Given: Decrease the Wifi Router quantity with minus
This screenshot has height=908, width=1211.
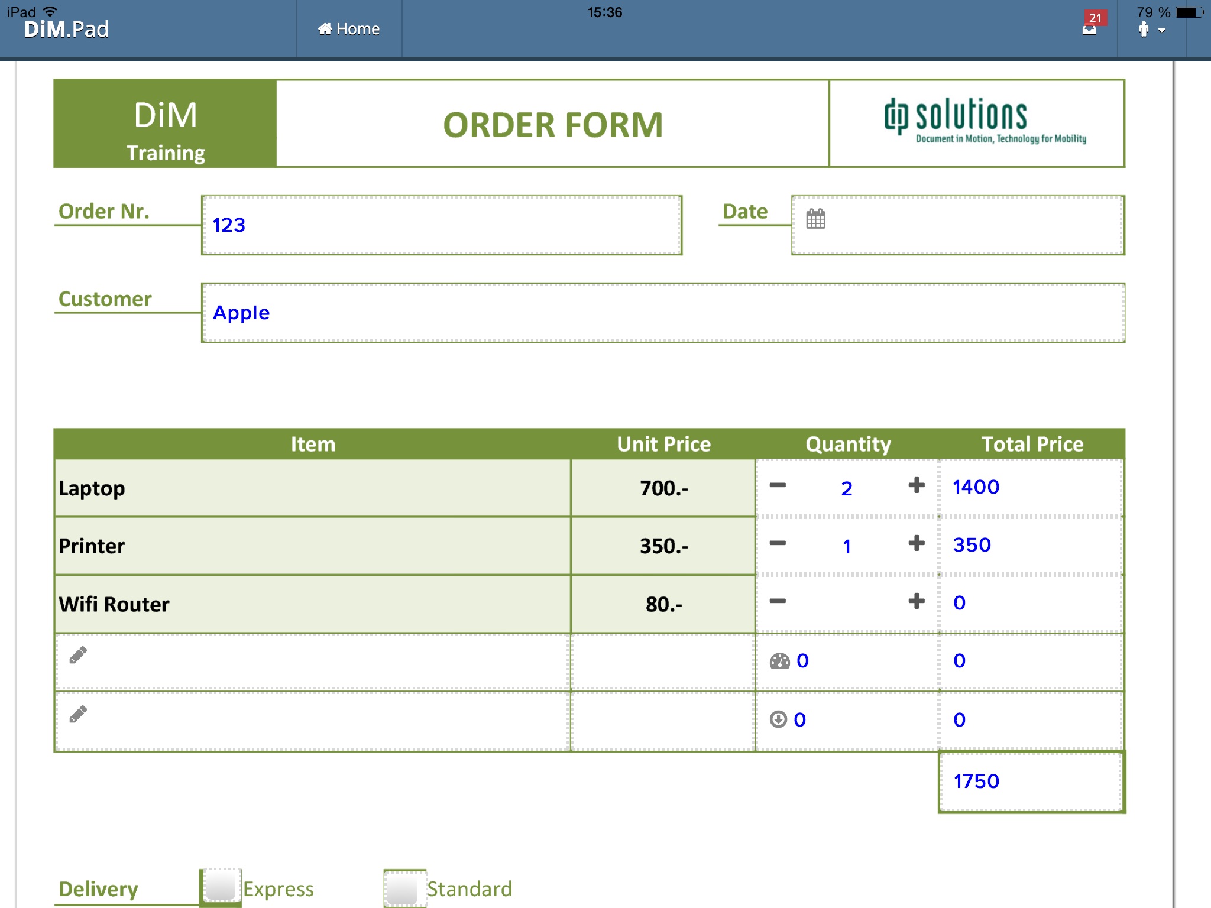Looking at the screenshot, I should (x=778, y=601).
